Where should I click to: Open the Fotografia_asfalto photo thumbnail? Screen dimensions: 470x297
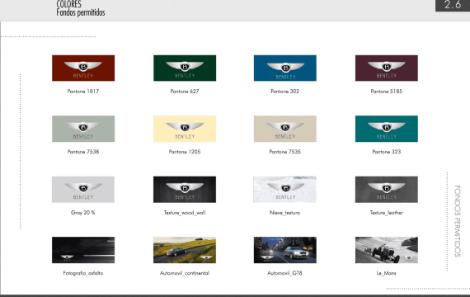[x=83, y=250]
